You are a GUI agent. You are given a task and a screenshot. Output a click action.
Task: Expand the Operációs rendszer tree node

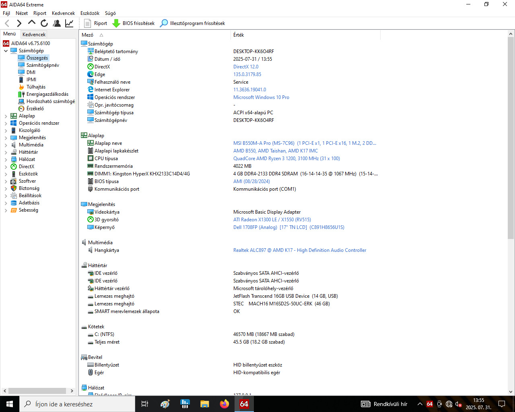(6, 123)
